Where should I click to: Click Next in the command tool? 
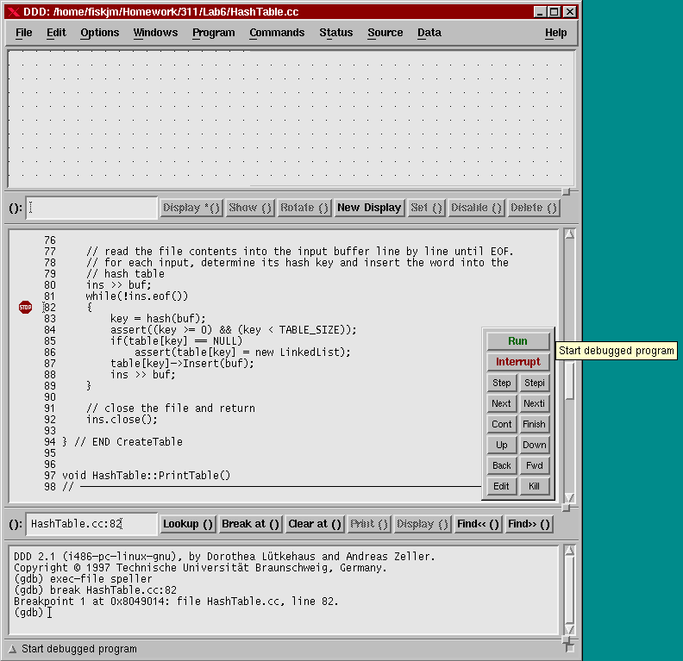click(x=501, y=403)
